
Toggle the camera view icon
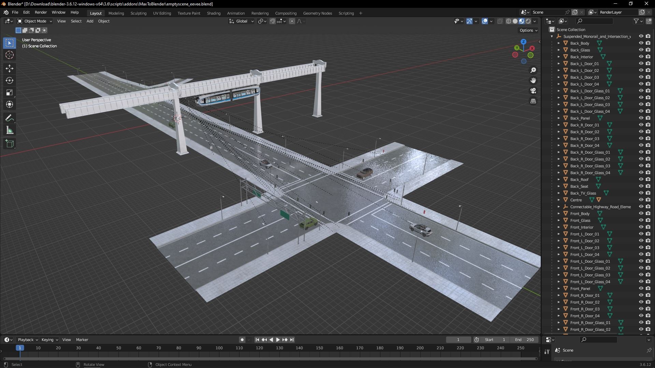click(533, 91)
